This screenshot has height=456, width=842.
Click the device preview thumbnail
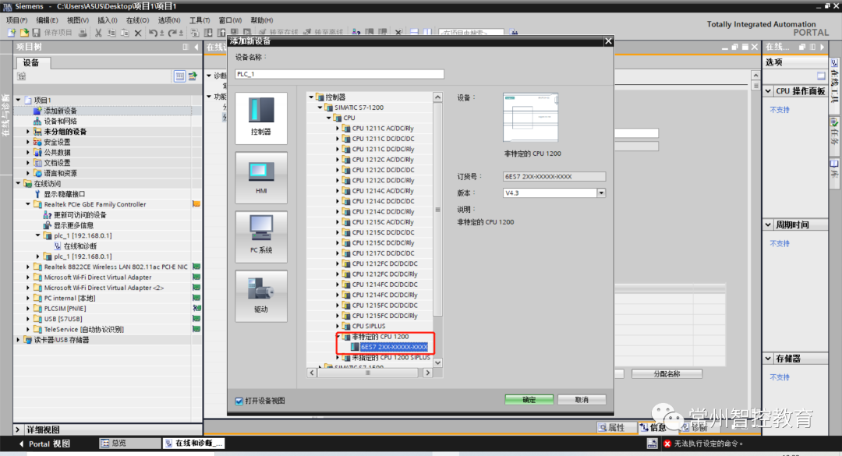(531, 117)
